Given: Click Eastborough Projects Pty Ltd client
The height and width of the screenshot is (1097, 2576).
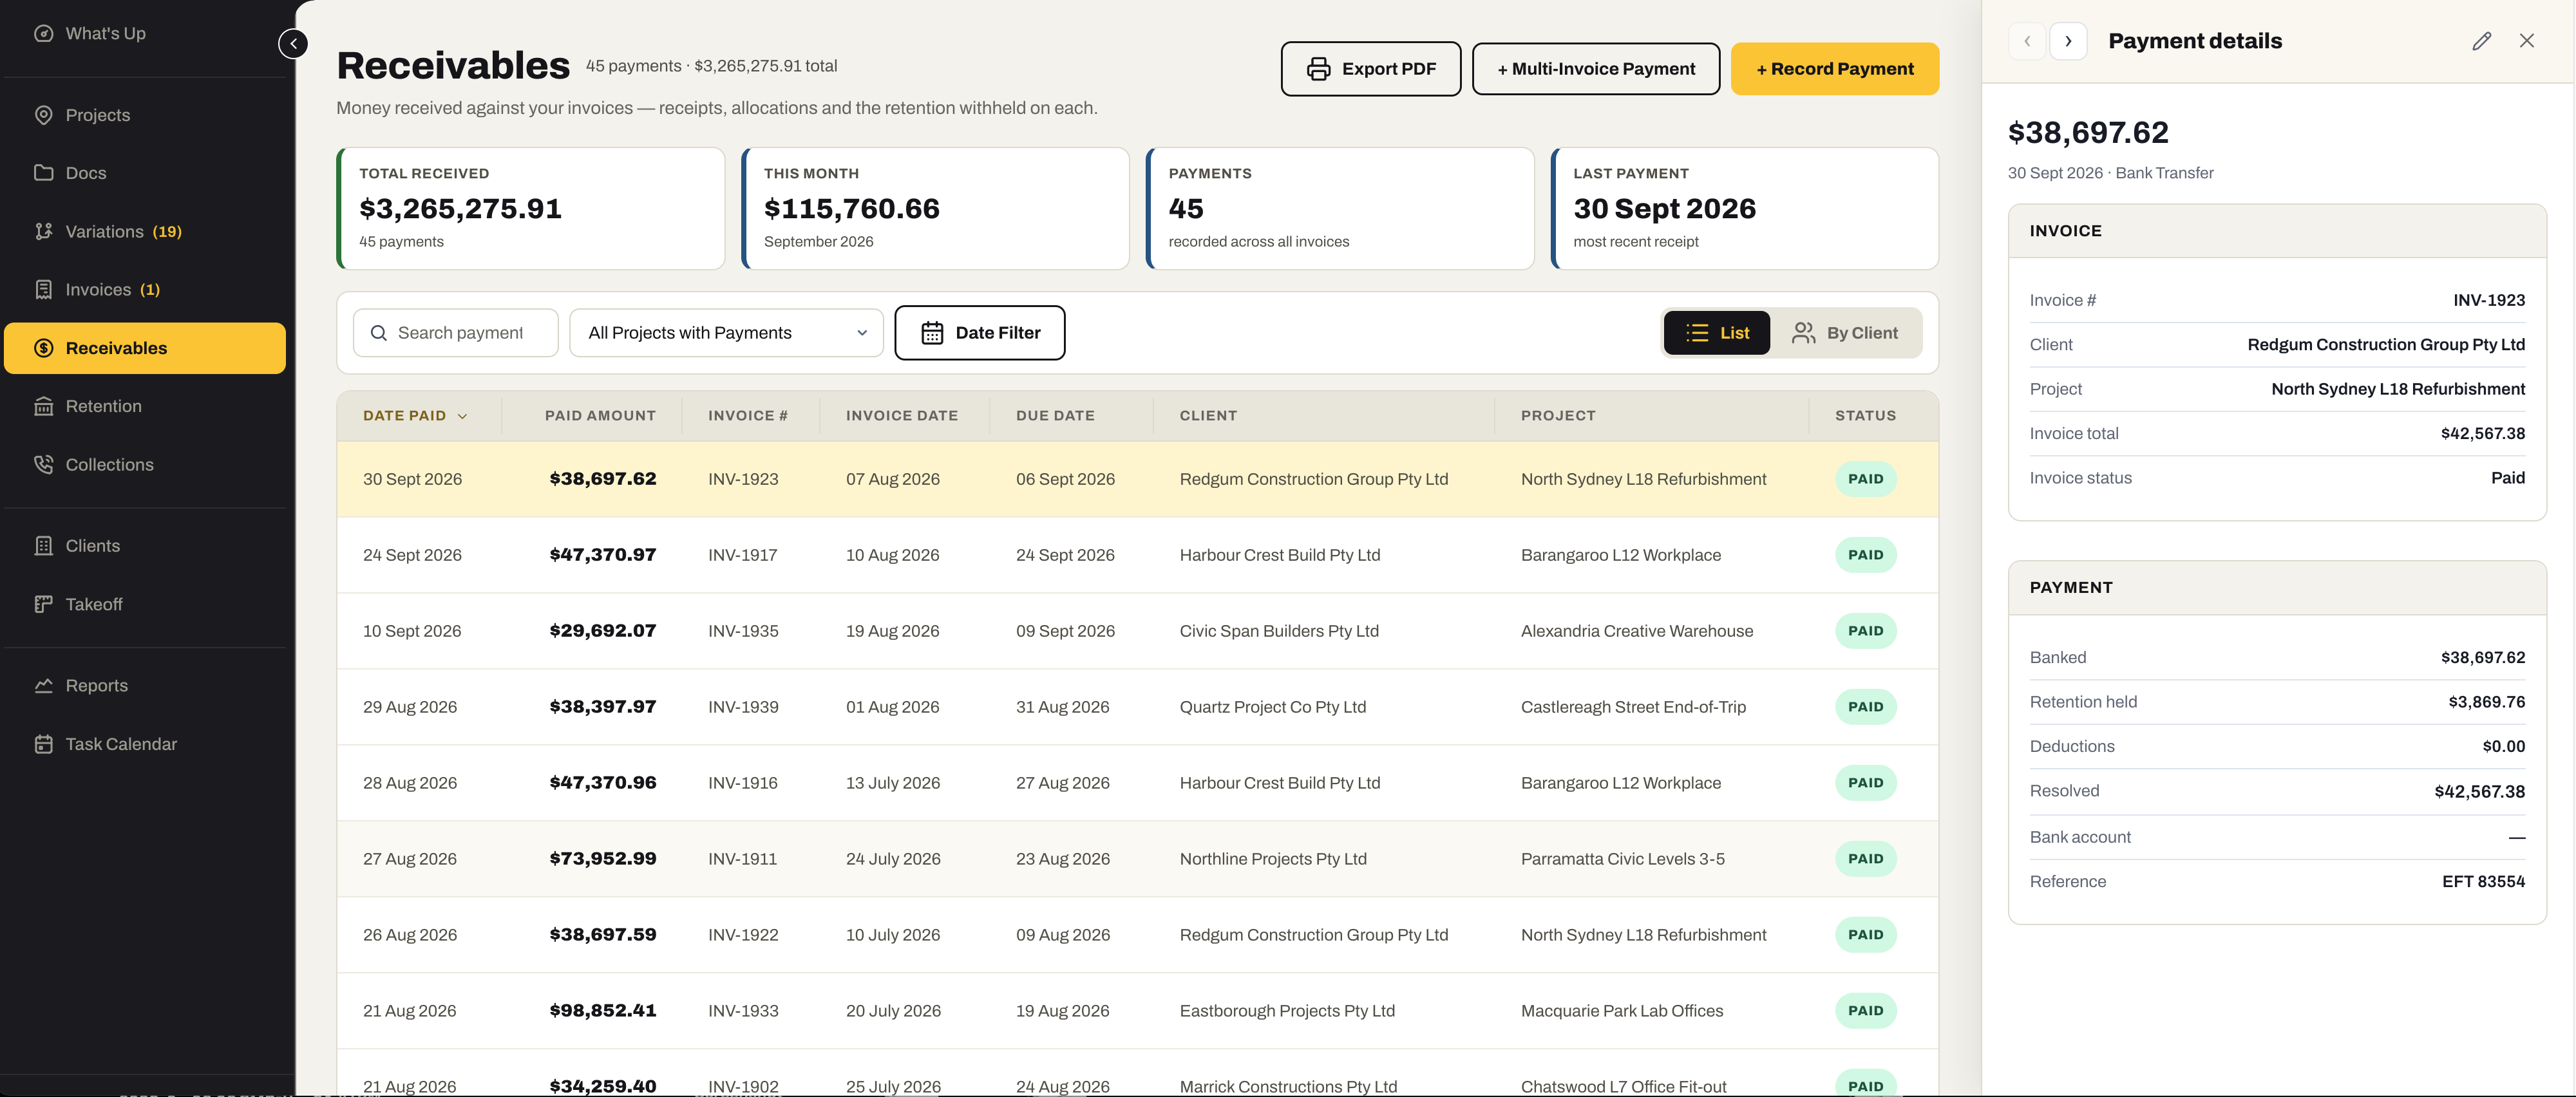Looking at the screenshot, I should coord(1287,1011).
